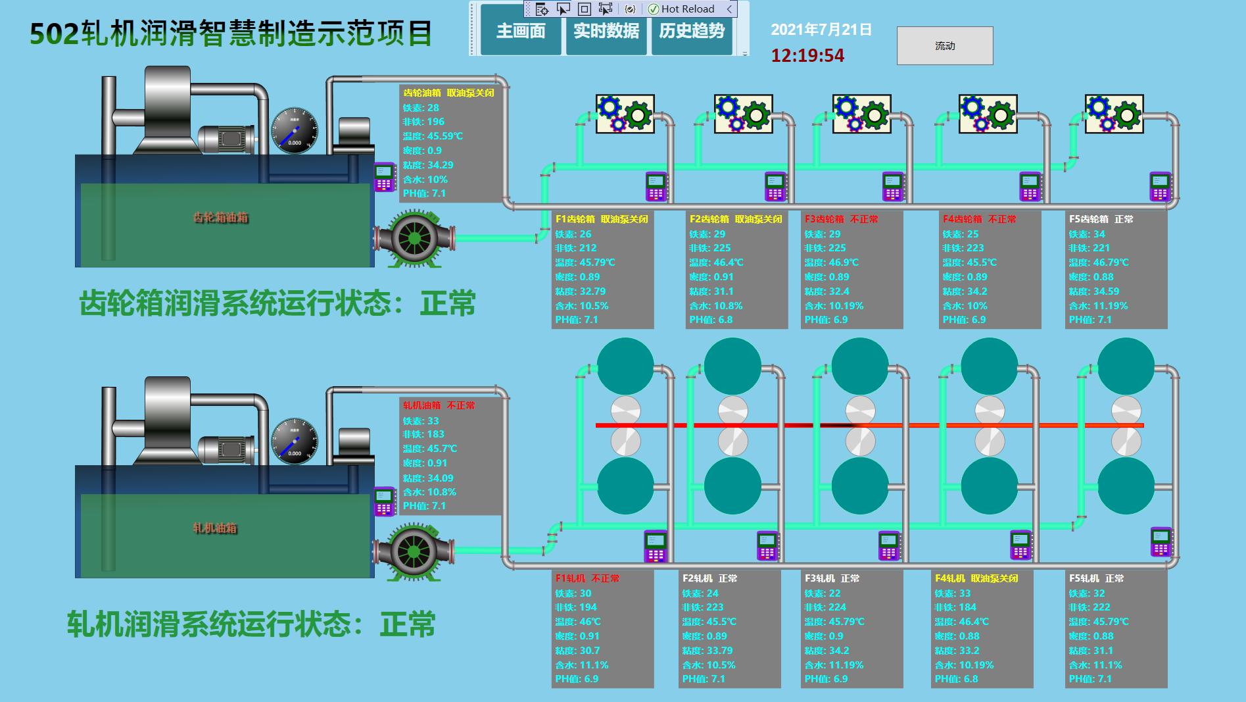Screen dimensions: 1246x702
Task: Select handheld meter above F1齿轮箱 panel
Action: [656, 186]
